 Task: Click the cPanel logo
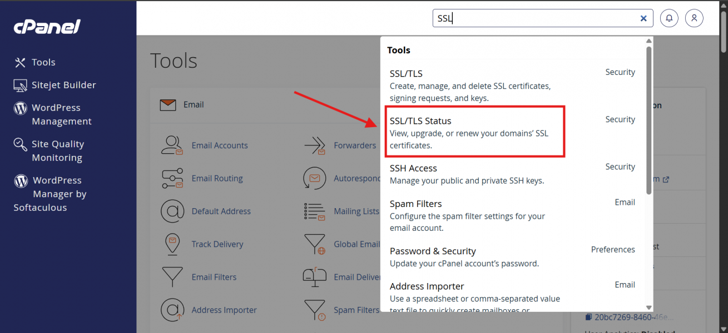[47, 27]
